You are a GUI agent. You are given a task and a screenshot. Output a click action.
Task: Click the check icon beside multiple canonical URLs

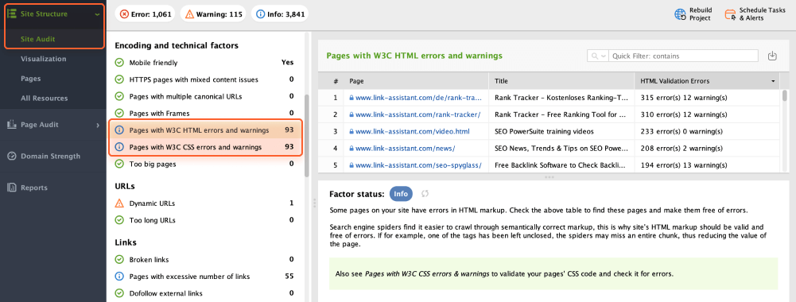coord(119,96)
